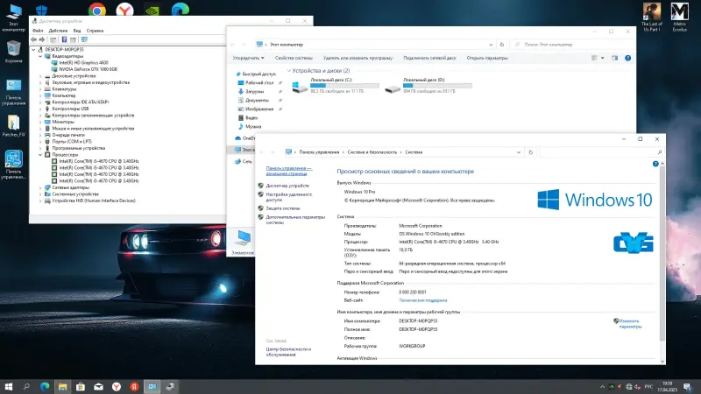Open Mail app from taskbar
Viewport: 701px width, 394px height.
pos(98,387)
